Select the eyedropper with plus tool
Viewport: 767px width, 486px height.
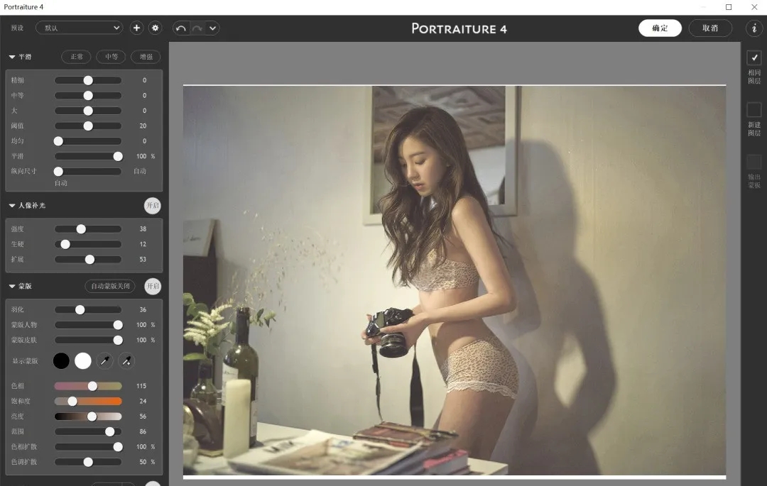click(x=126, y=361)
